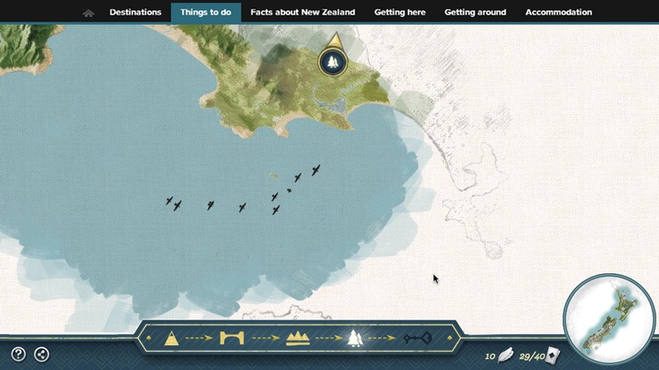
Task: Open the Destinations menu
Action: coord(136,12)
